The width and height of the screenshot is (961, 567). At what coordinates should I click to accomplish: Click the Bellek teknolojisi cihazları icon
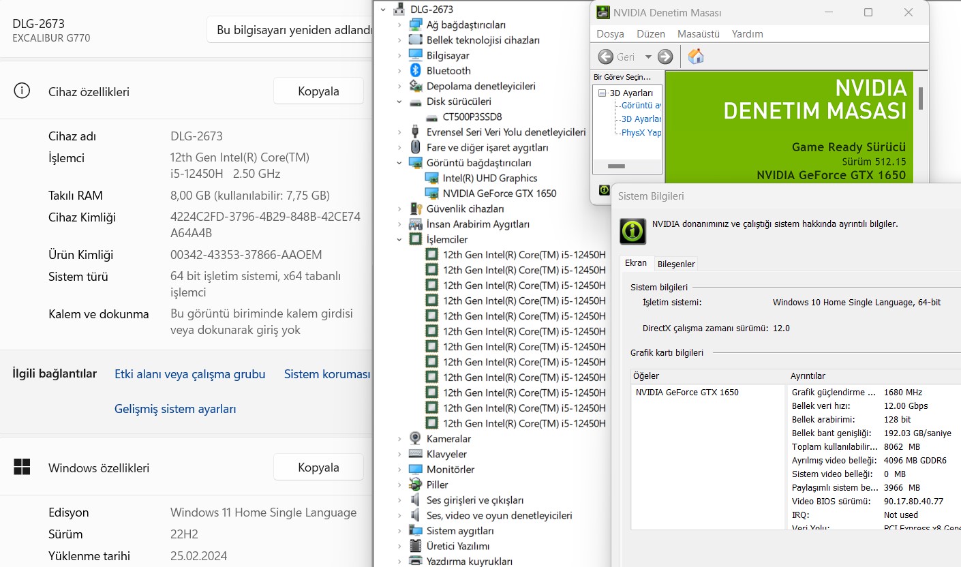pos(415,40)
